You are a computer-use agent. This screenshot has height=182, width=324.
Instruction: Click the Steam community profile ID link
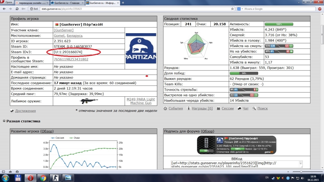(71, 59)
